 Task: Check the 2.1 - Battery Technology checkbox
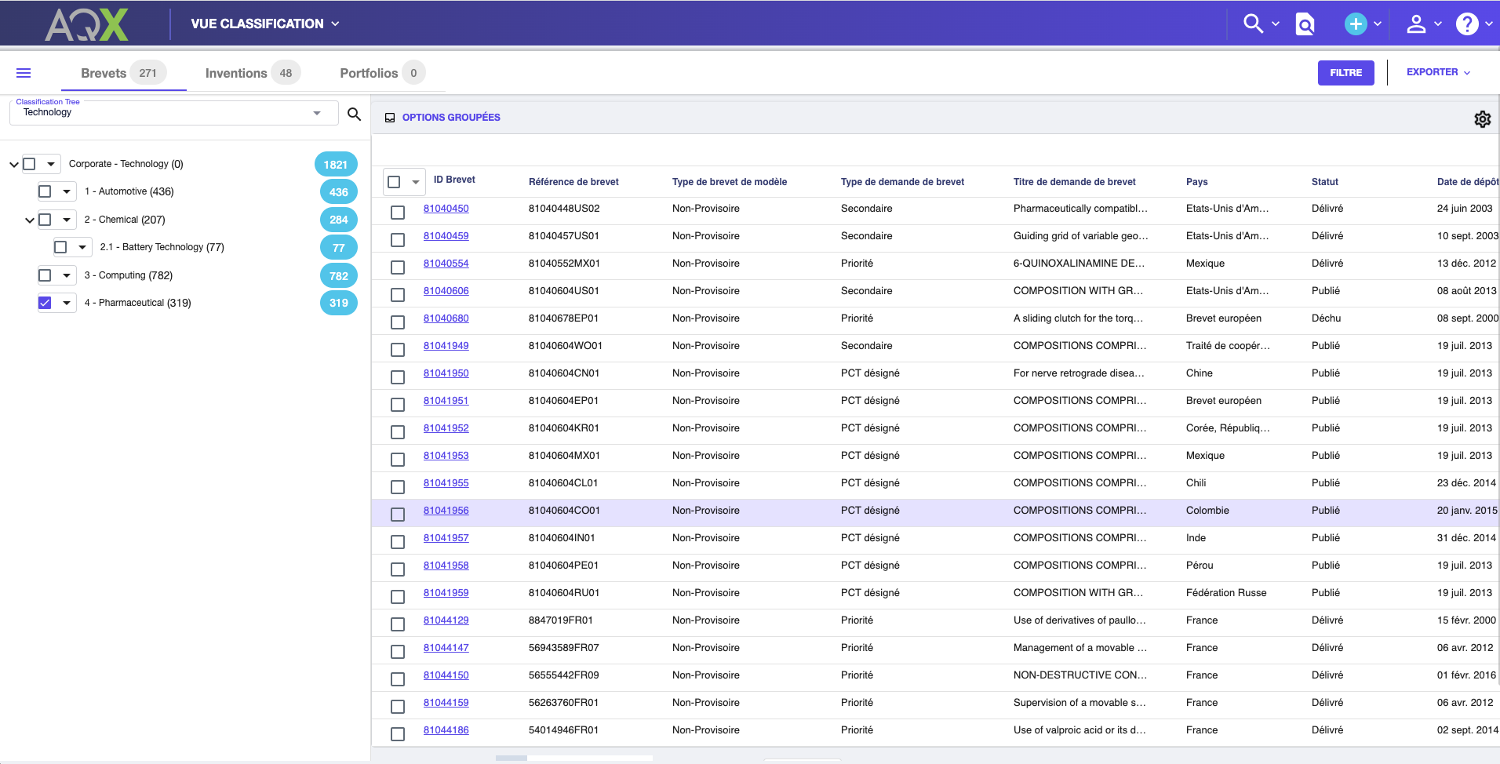pos(61,247)
